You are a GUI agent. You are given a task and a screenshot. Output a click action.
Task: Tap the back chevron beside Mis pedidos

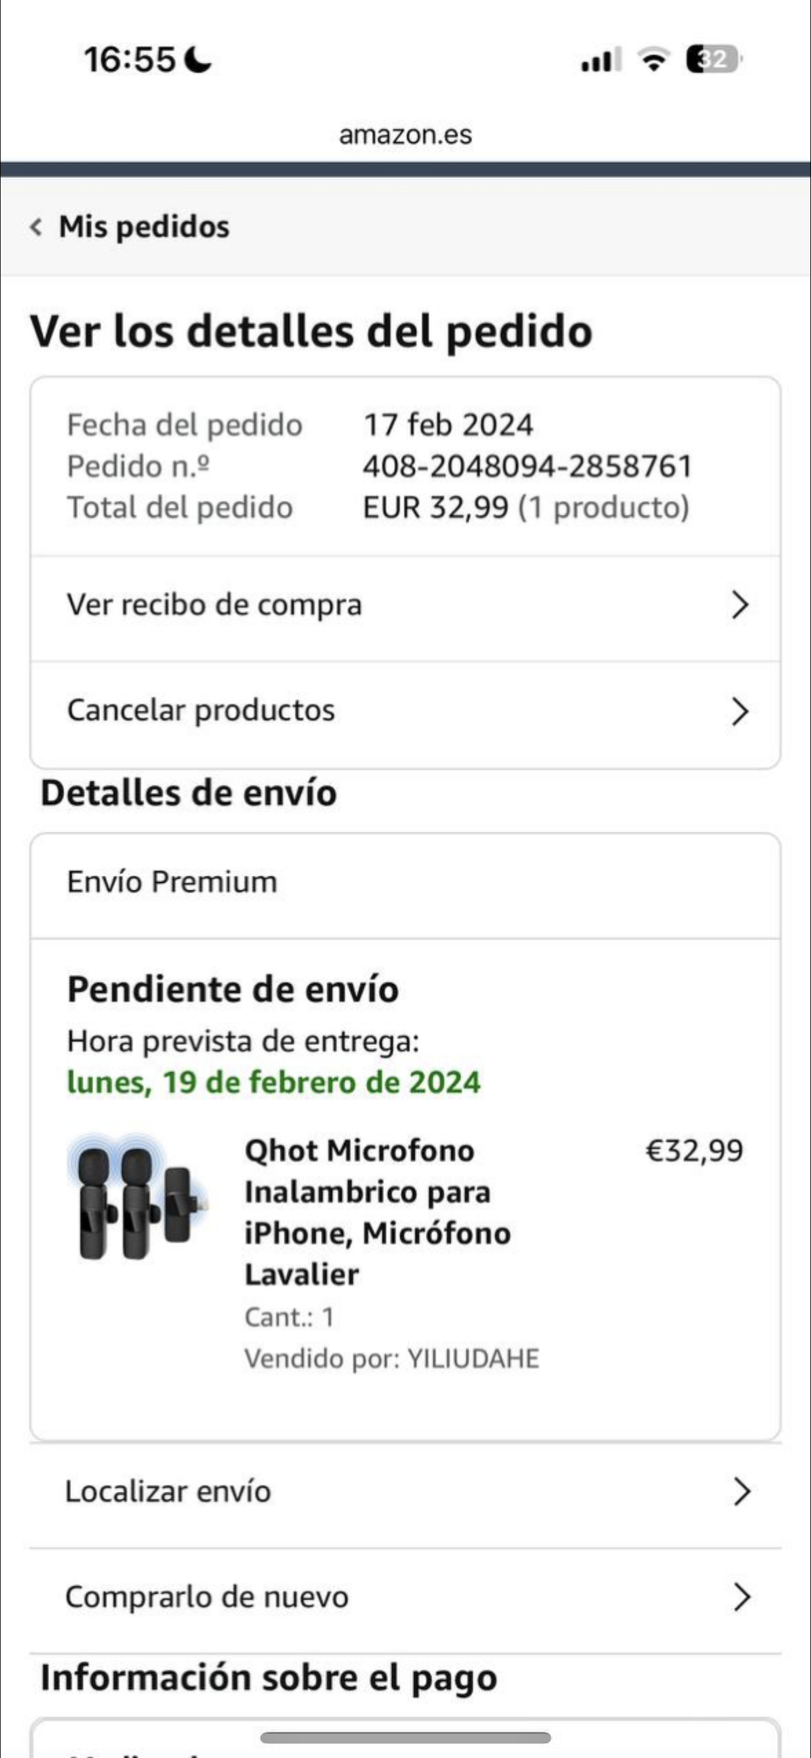click(x=36, y=227)
